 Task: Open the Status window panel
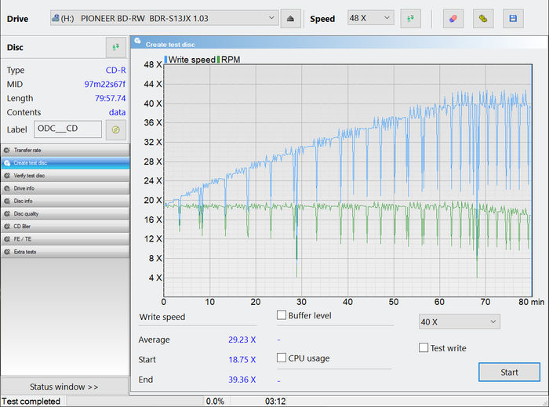point(64,387)
